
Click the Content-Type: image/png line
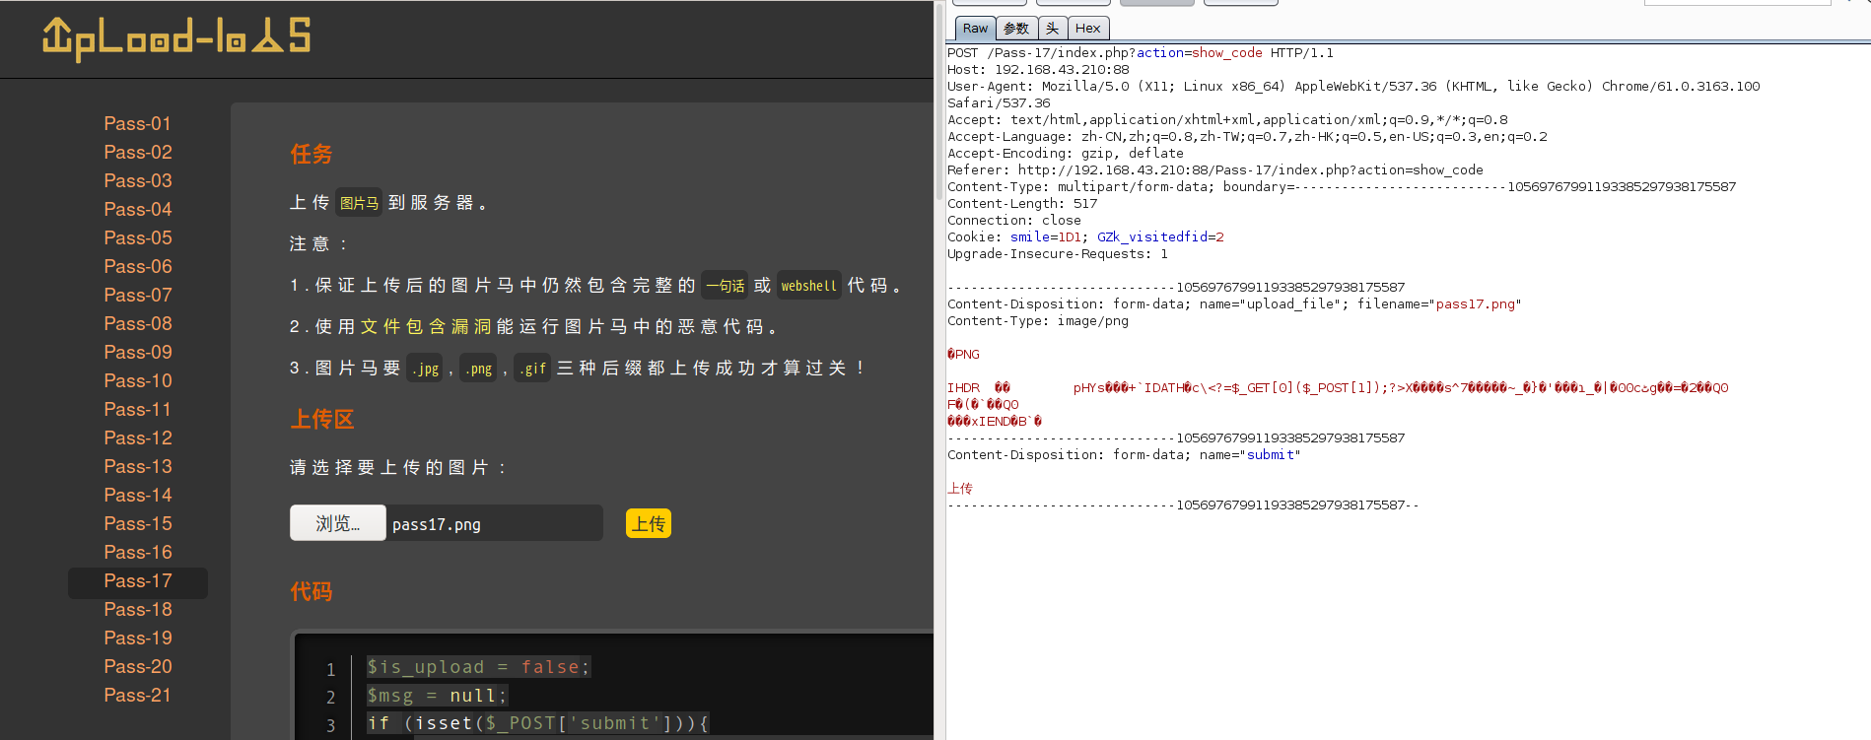tap(1038, 321)
